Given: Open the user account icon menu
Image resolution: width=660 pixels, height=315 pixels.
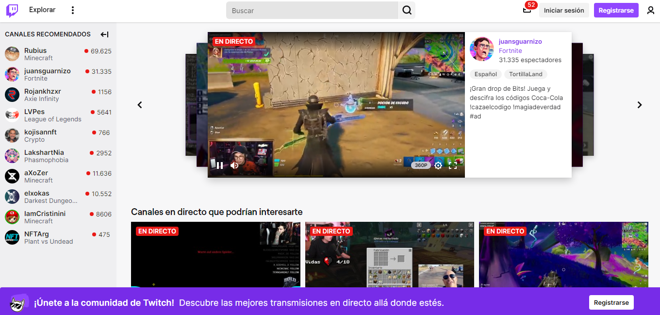Looking at the screenshot, I should point(651,10).
